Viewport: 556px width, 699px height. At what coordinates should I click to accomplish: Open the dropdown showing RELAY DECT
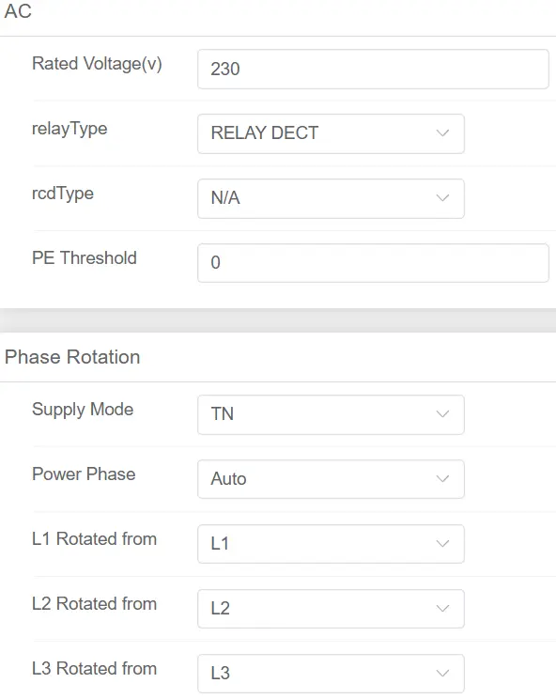point(331,133)
